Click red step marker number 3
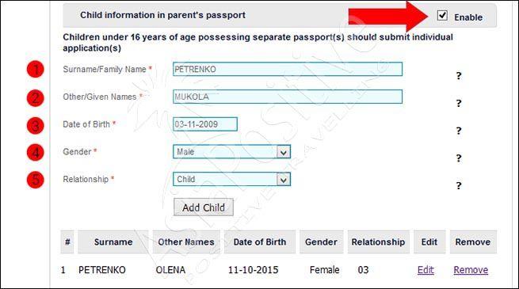The image size is (519, 289). tap(36, 126)
